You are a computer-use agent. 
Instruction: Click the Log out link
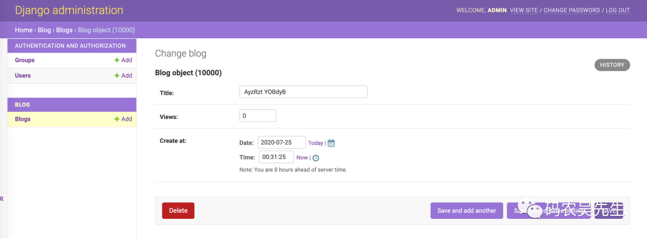(x=618, y=10)
